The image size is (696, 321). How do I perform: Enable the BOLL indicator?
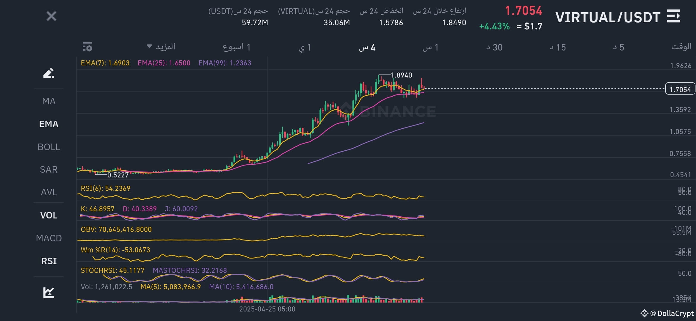49,147
